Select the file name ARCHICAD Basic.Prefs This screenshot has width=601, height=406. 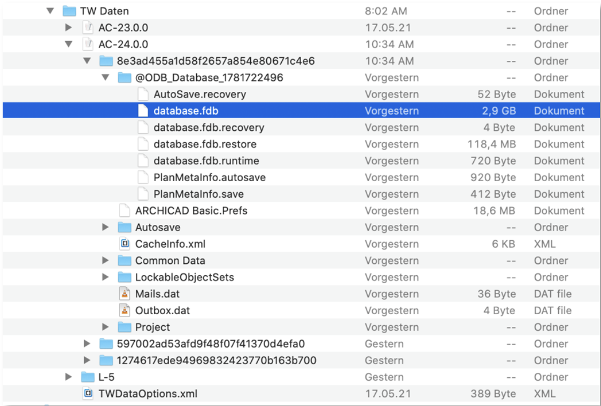click(191, 210)
